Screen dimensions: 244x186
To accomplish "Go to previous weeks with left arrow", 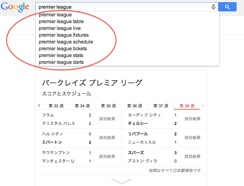I will pos(39,105).
